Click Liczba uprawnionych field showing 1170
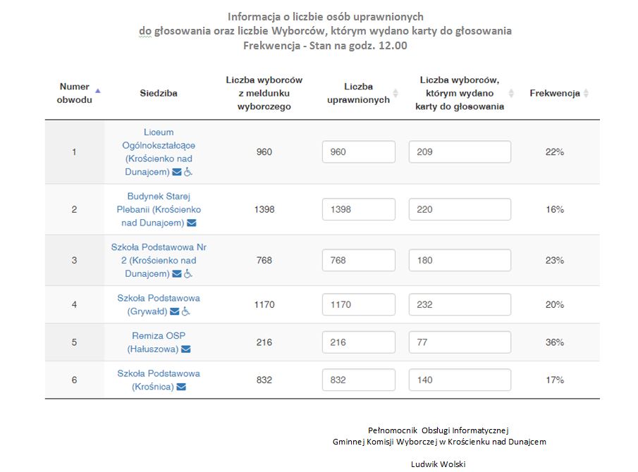Screen dimensions: 638x472 [x=359, y=305]
